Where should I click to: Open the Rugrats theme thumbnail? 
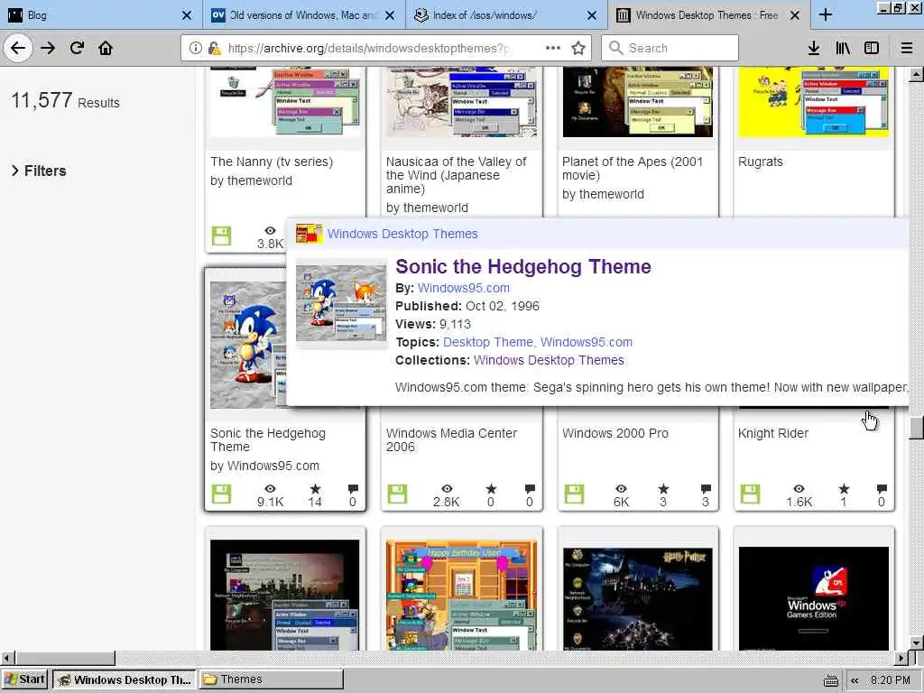click(813, 101)
